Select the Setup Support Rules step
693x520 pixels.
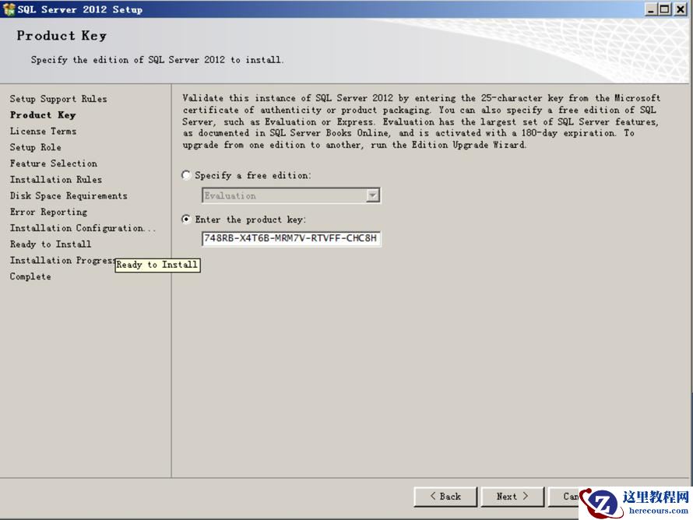pyautogui.click(x=58, y=99)
